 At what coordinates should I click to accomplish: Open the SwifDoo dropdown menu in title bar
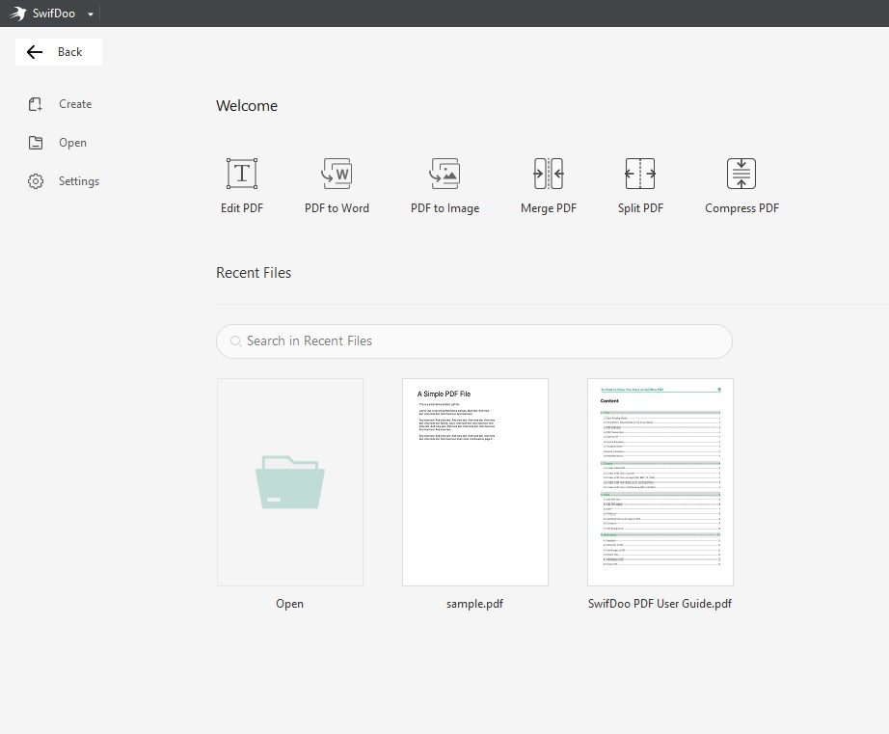tap(90, 14)
